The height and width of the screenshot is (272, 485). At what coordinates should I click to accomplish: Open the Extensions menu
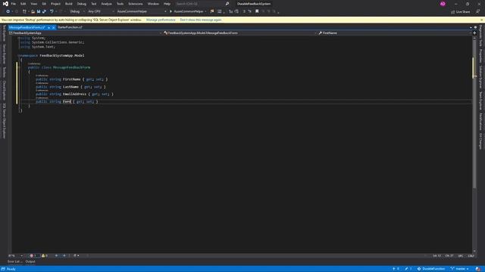tap(136, 4)
